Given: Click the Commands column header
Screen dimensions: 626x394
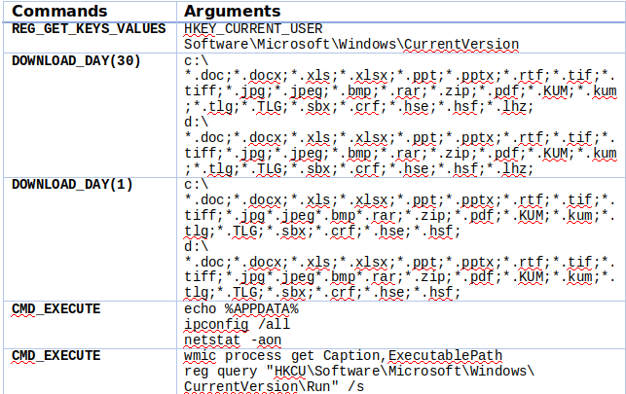Looking at the screenshot, I should point(57,10).
